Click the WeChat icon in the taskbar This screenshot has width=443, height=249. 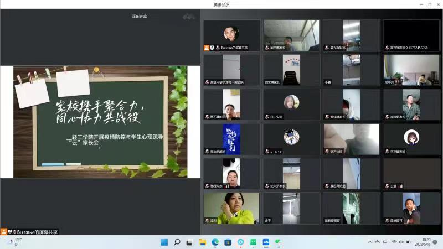point(279,242)
